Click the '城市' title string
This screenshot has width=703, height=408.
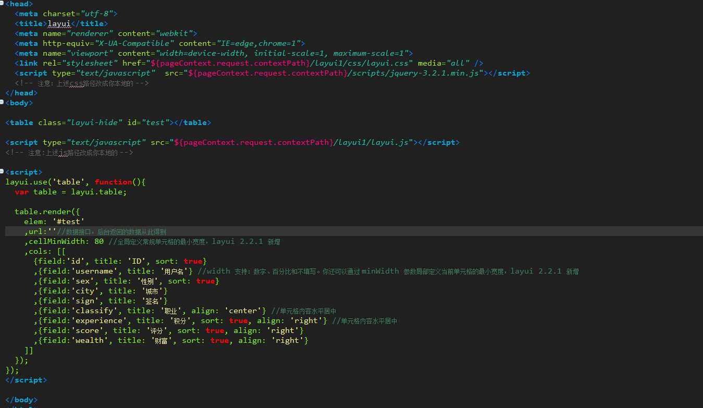153,291
